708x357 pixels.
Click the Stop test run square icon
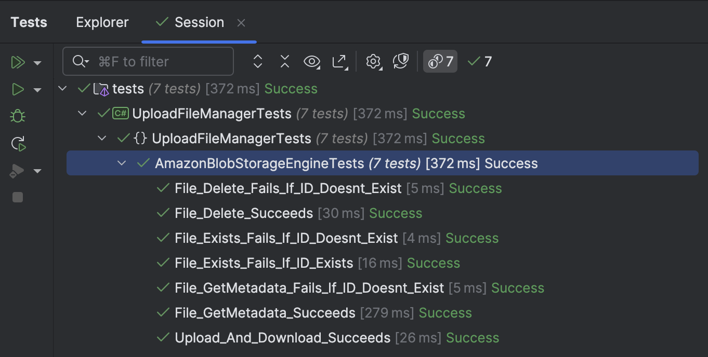[17, 197]
